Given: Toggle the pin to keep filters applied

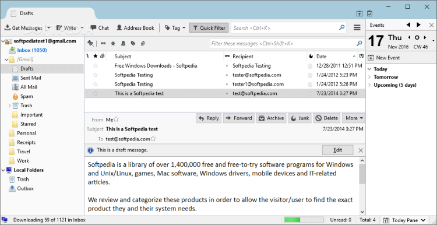Looking at the screenshot, I should tap(90, 44).
